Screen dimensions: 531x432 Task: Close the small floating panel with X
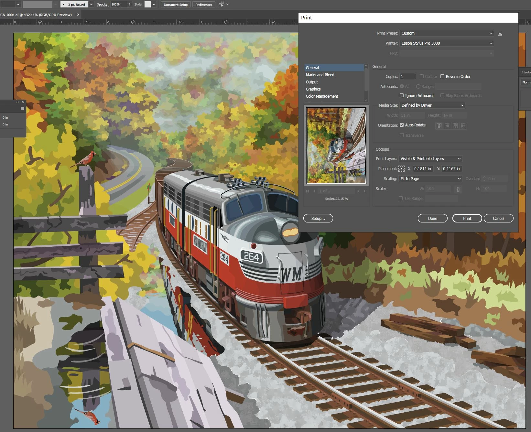(x=23, y=102)
